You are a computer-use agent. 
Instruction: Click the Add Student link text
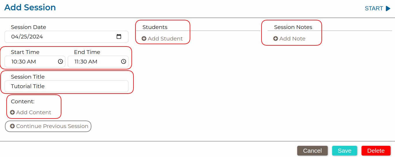pyautogui.click(x=165, y=39)
